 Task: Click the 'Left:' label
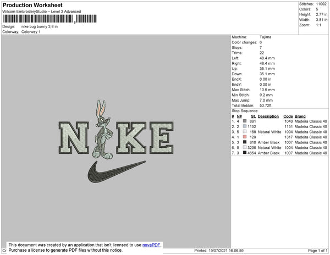(235, 58)
